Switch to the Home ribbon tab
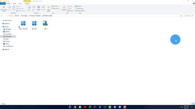This screenshot has width=195, height=109. click(x=9, y=4)
